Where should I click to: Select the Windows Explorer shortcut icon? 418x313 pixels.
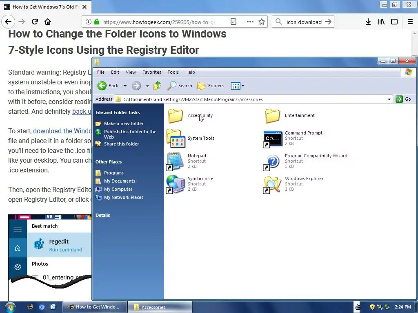272,184
